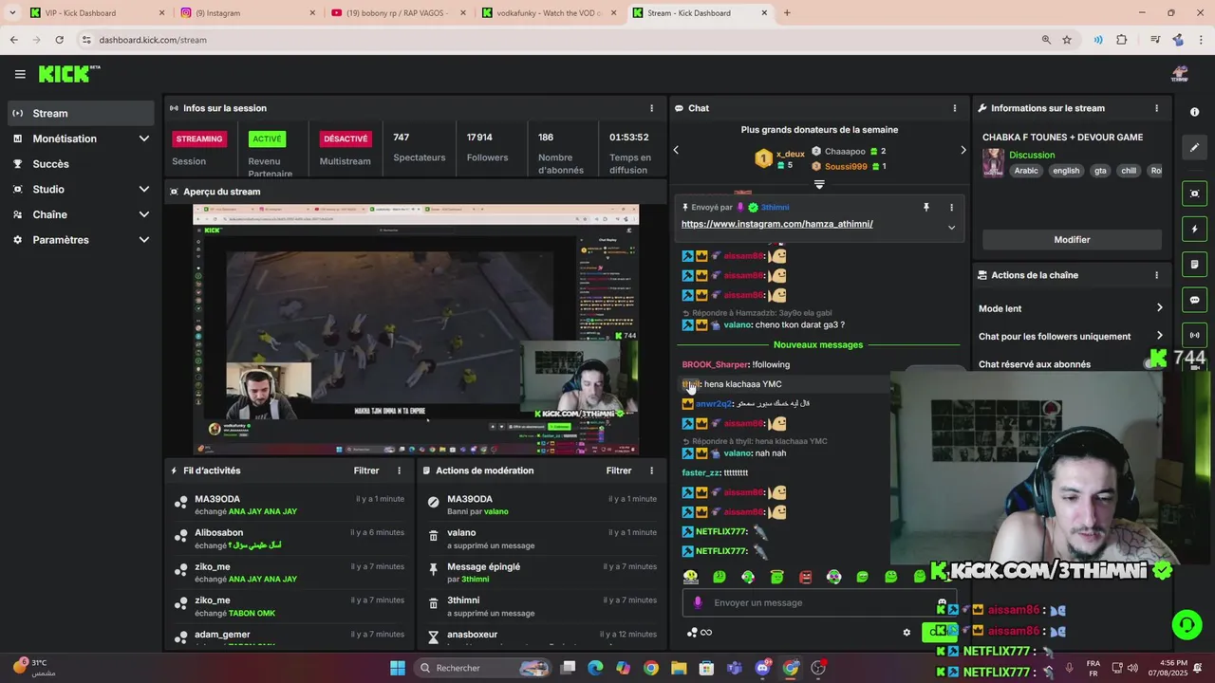Unpin the pinned message with the pin icon
This screenshot has width=1215, height=683.
coord(926,207)
